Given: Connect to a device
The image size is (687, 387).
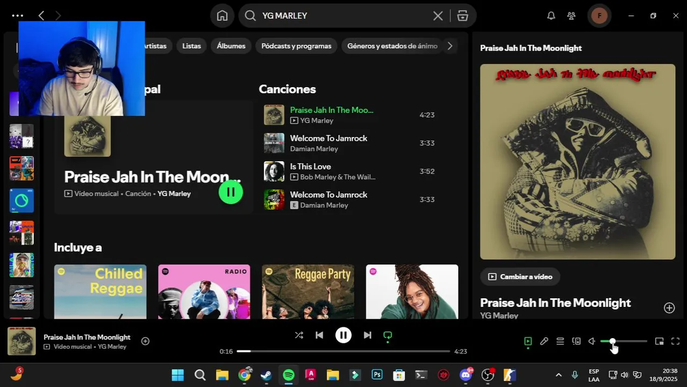Looking at the screenshot, I should pyautogui.click(x=576, y=341).
